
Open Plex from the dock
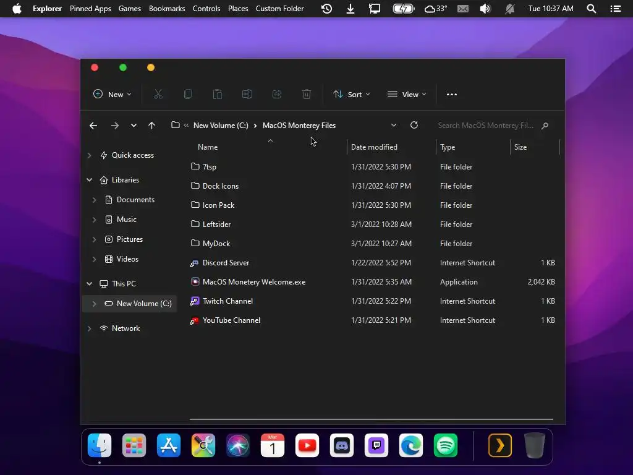click(500, 445)
